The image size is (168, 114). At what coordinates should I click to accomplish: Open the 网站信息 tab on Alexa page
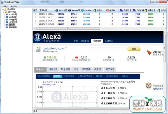97,41
